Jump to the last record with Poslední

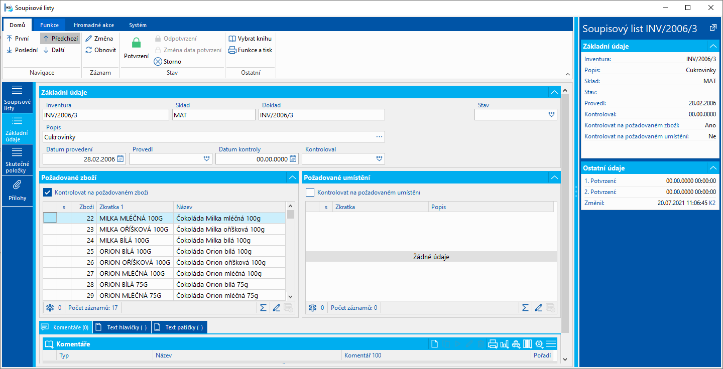point(22,50)
